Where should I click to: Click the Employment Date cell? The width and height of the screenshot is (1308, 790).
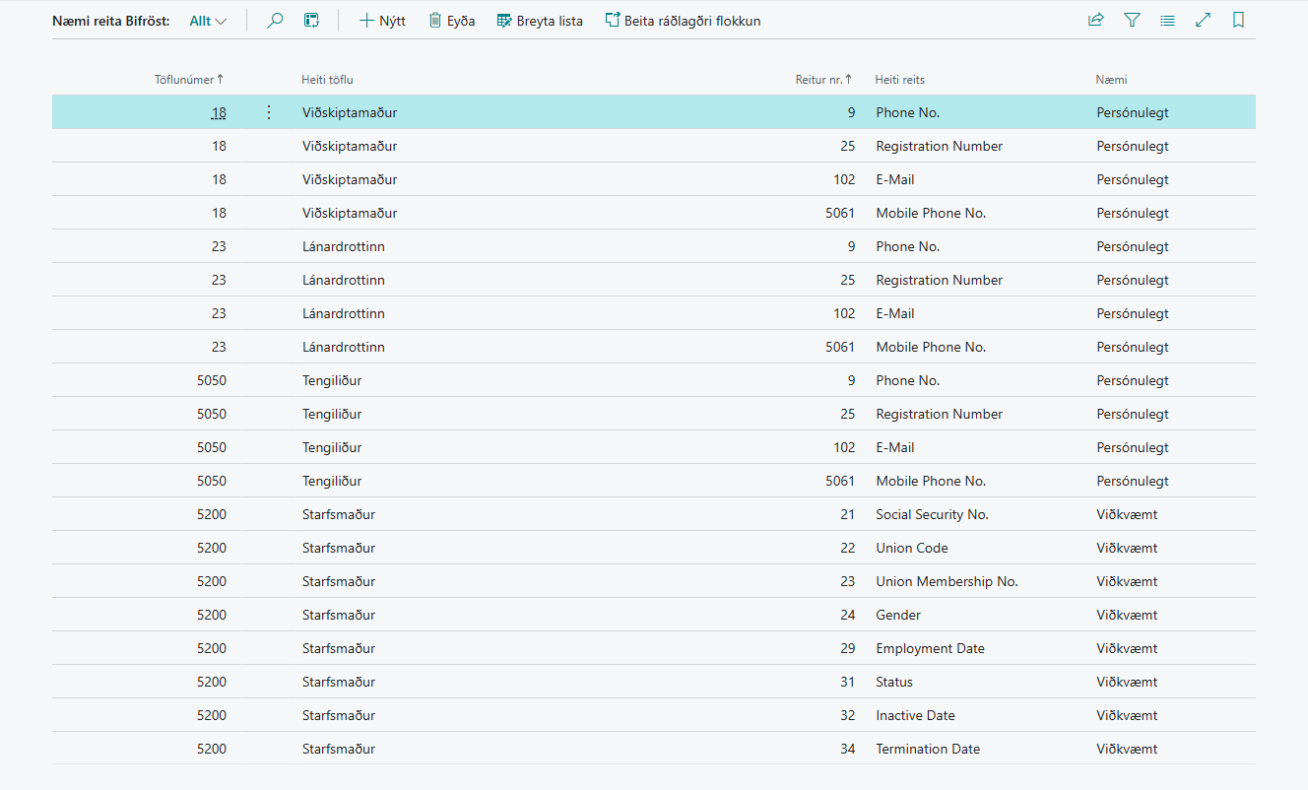tap(930, 648)
